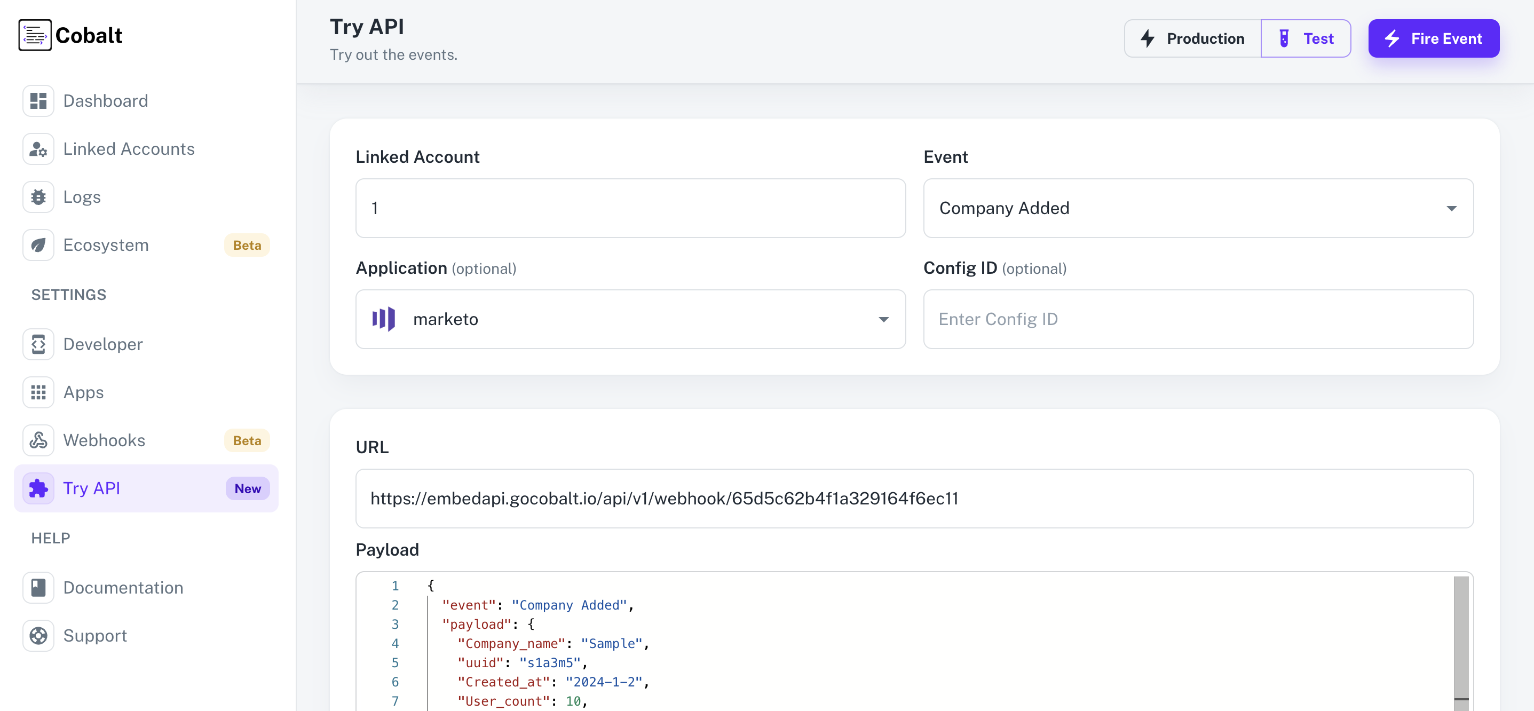Switch environment to Production
Screen dimensions: 1534x711
coord(1192,39)
